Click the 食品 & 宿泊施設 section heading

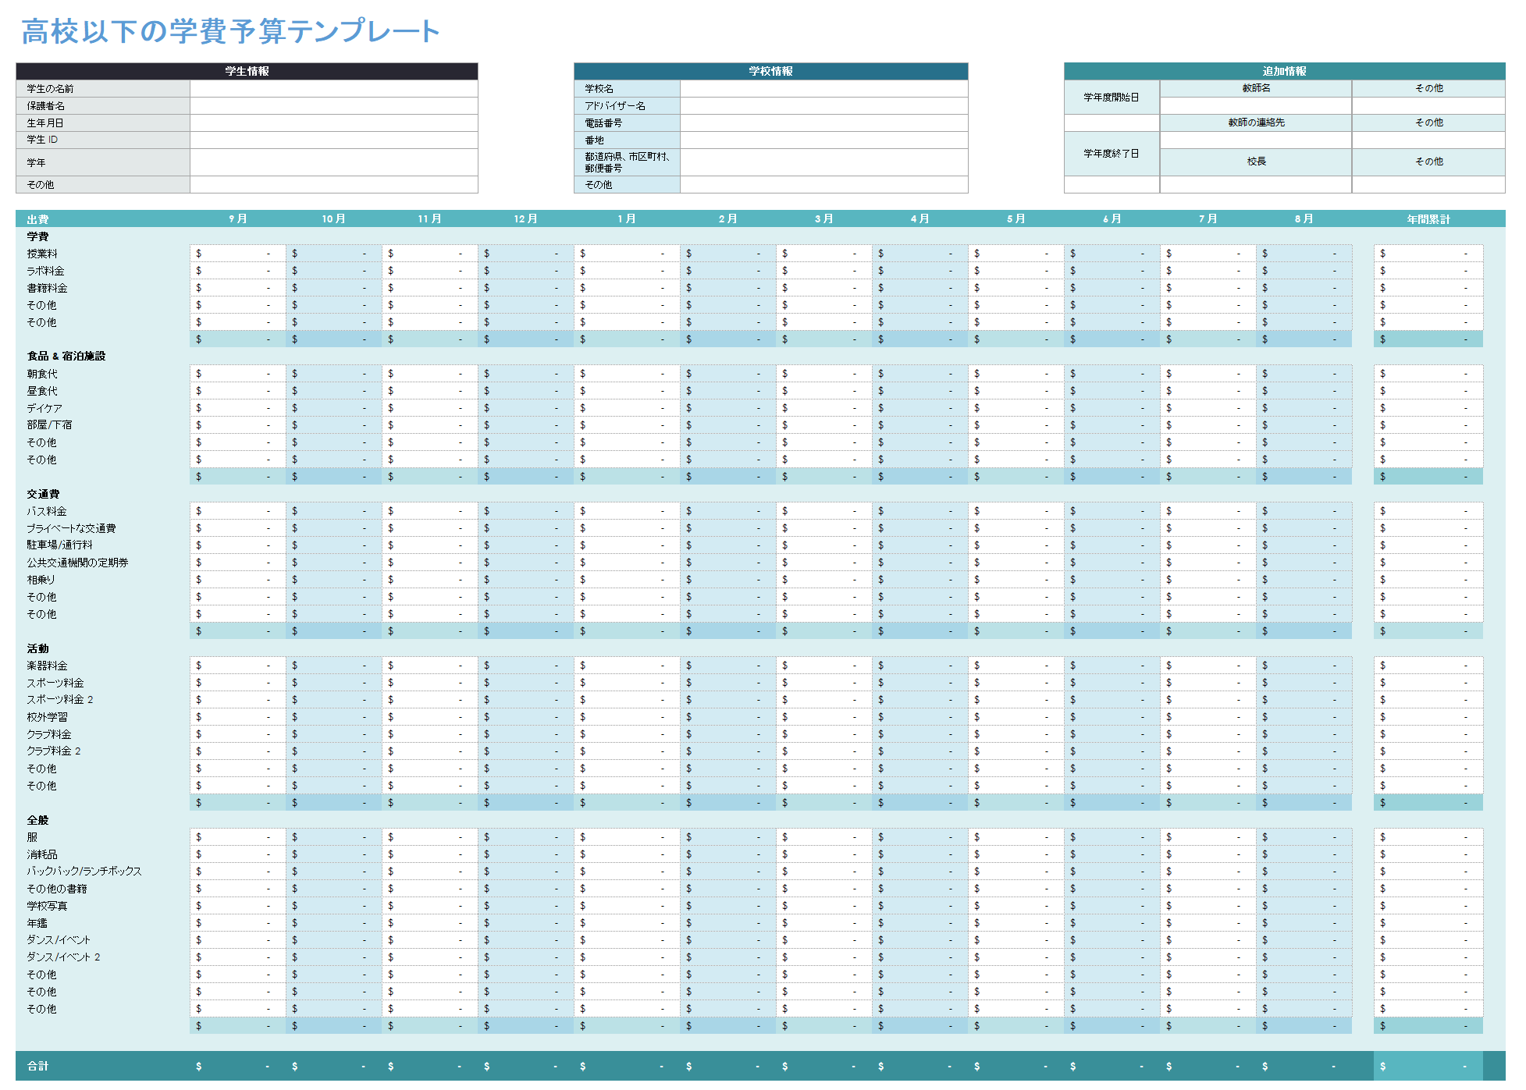[x=66, y=356]
